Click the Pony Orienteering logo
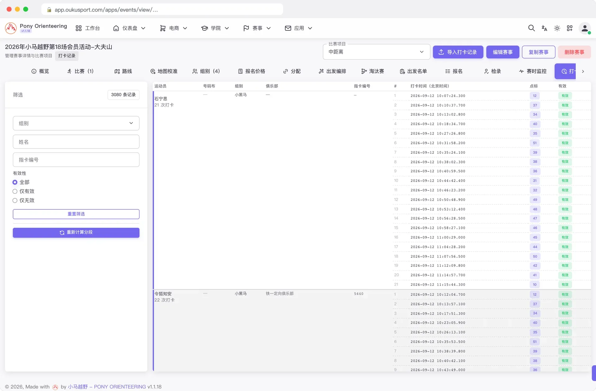596x391 pixels. [11, 28]
